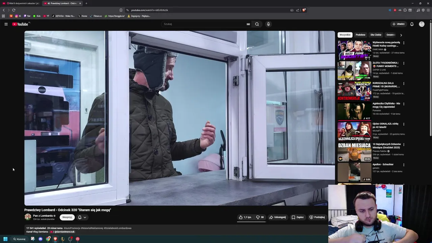The width and height of the screenshot is (432, 243).
Task: Select the Dla Ciebie filter chip
Action: 376,35
